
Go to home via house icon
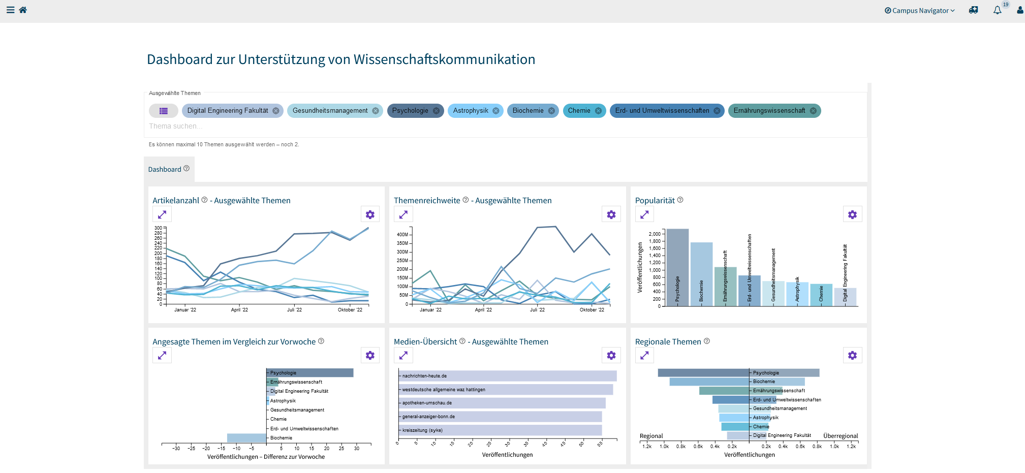pyautogui.click(x=23, y=10)
